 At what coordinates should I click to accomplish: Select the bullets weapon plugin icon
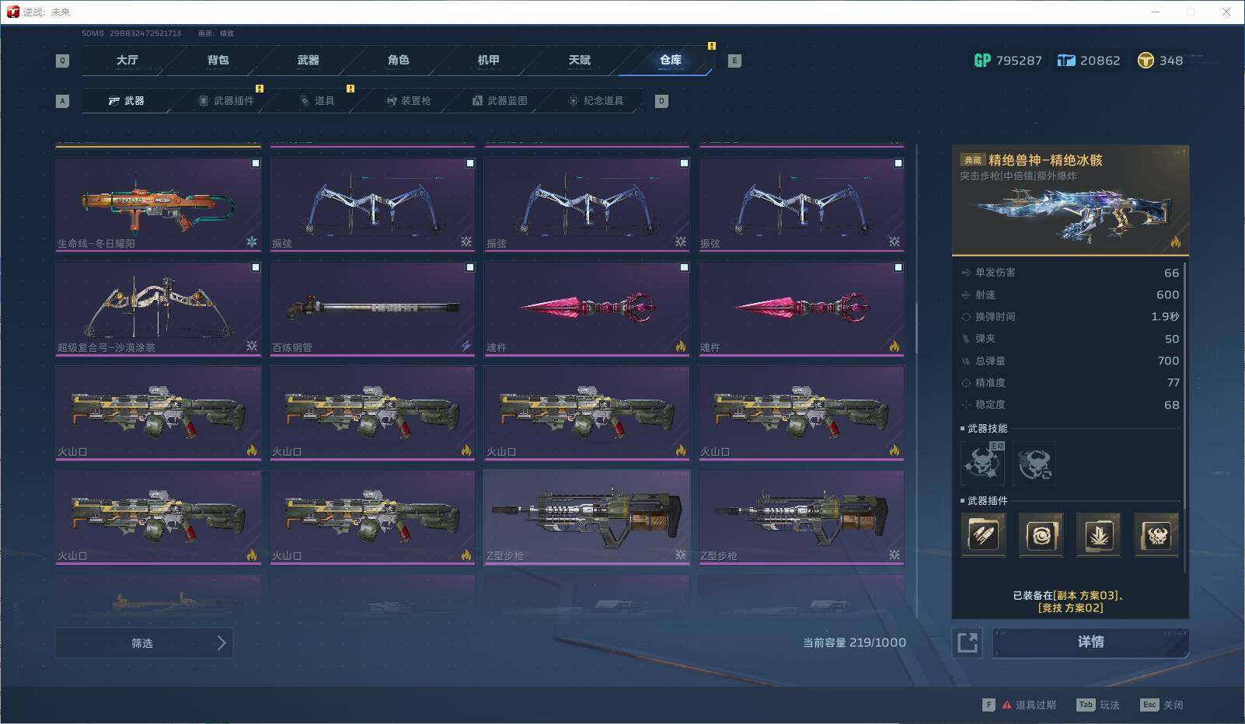[x=983, y=534]
